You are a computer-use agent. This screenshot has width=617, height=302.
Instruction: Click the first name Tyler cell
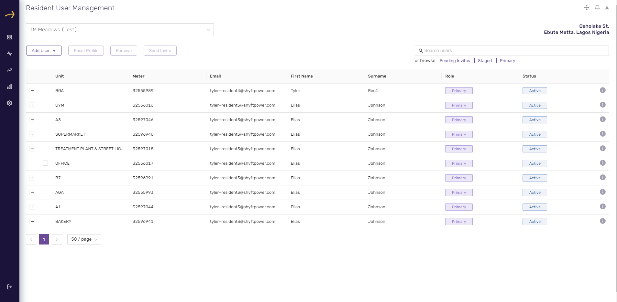pyautogui.click(x=295, y=91)
